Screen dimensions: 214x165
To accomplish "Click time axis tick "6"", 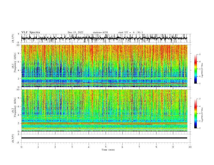I will (122, 147).
